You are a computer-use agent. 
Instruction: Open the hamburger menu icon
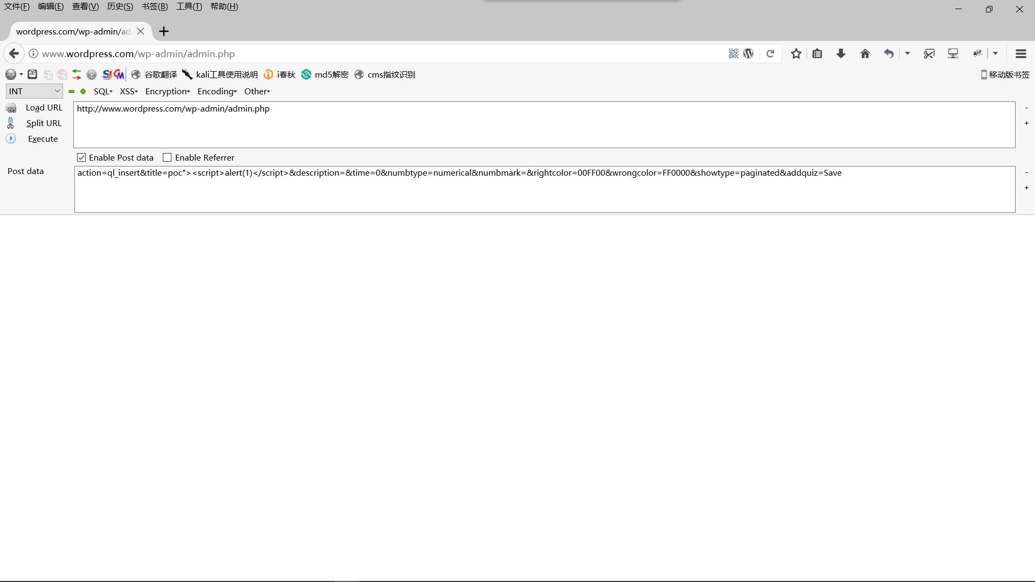[1021, 53]
